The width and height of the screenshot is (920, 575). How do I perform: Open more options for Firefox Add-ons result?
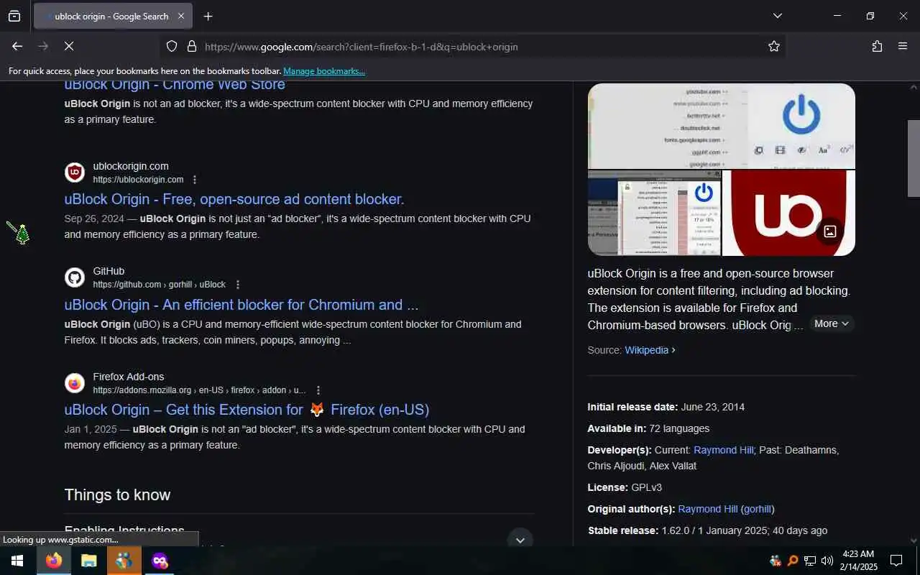coord(318,390)
